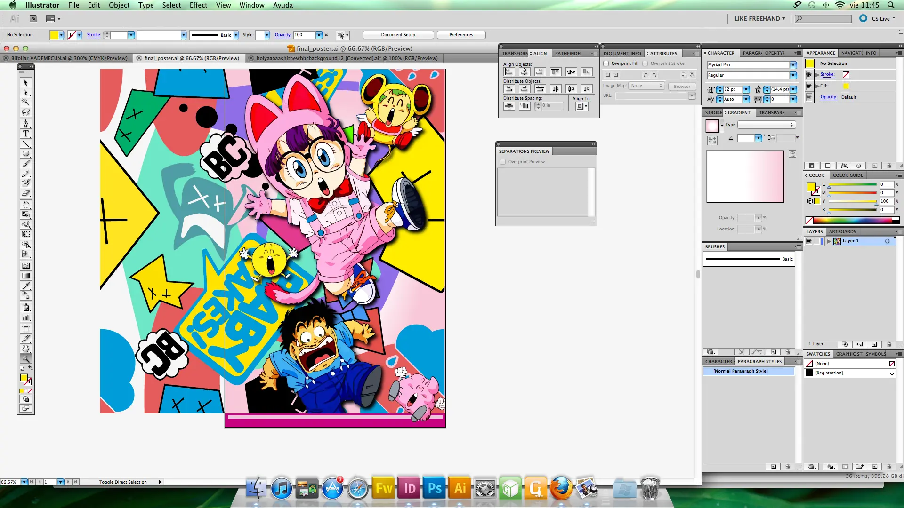Switch to the Artboards tab
The image size is (904, 508).
(x=842, y=232)
